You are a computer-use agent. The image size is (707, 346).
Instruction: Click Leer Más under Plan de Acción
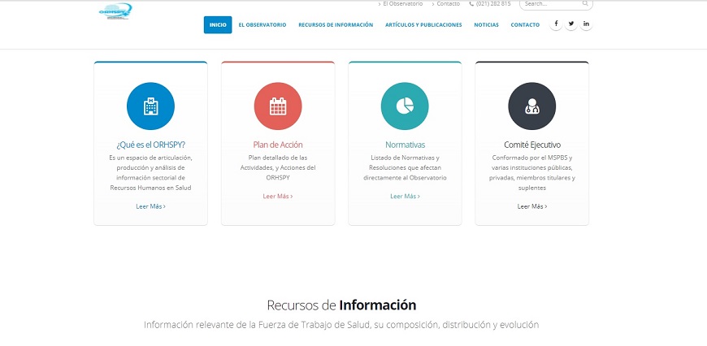(x=278, y=196)
